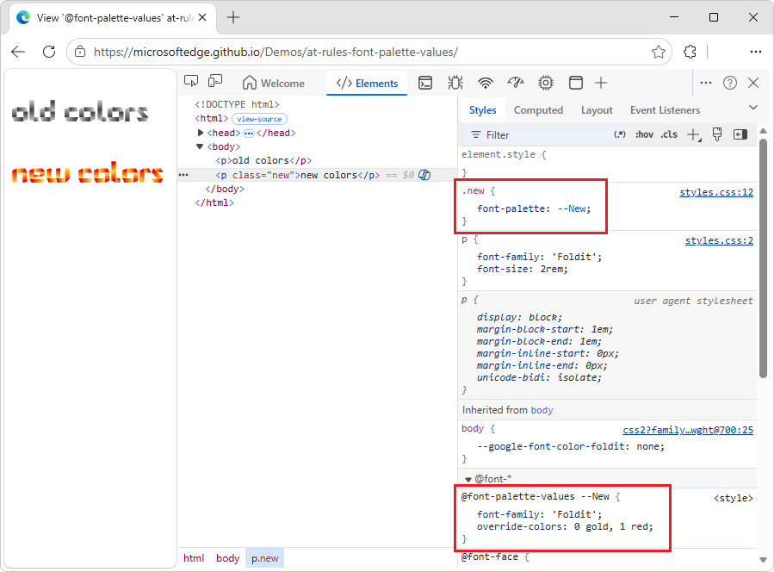Select the <!DOCTYPE html> node
This screenshot has width=774, height=572.
click(x=237, y=104)
